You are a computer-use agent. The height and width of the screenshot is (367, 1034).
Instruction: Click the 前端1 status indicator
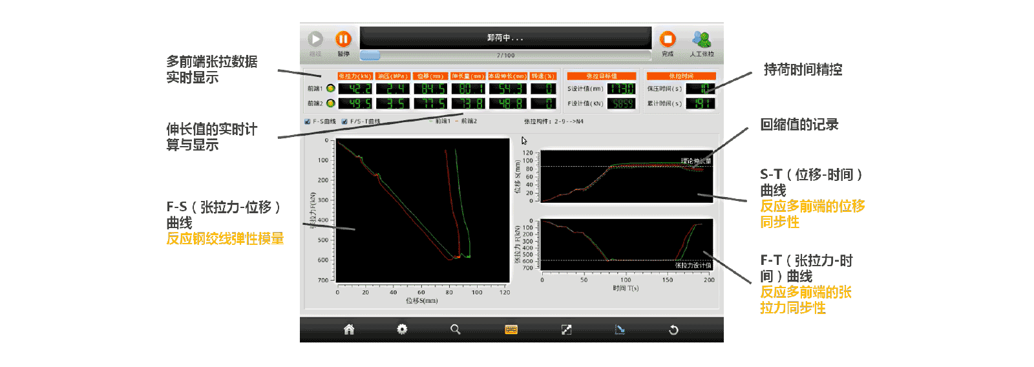click(x=331, y=89)
